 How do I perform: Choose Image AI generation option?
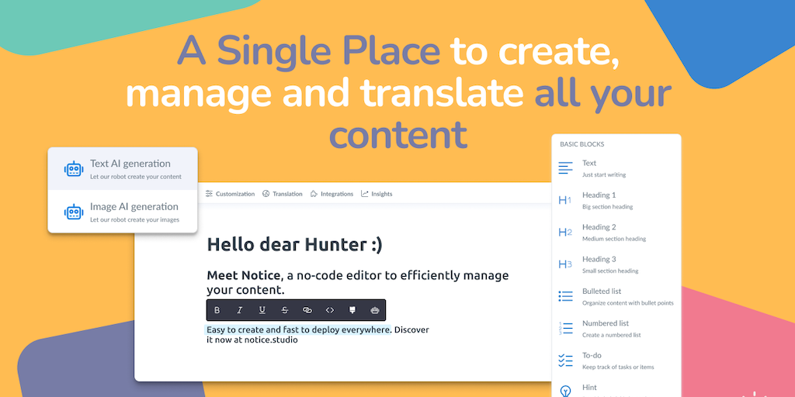pyautogui.click(x=123, y=212)
